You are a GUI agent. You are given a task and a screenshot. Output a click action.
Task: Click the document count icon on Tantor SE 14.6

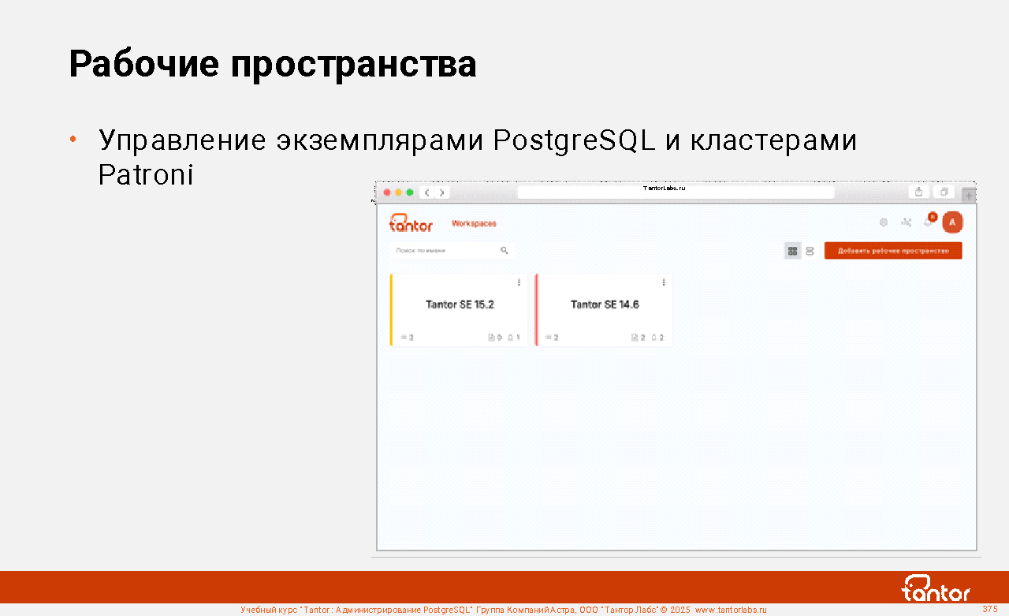click(635, 338)
